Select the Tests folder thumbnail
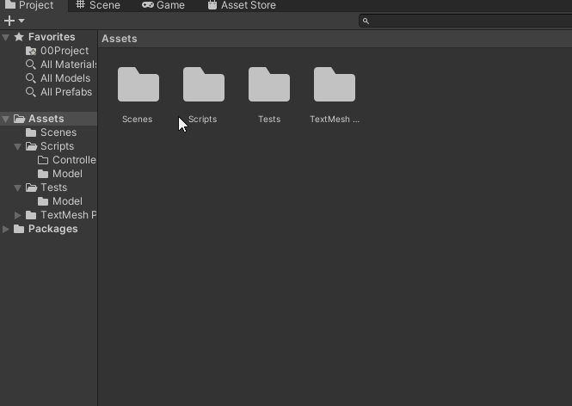The width and height of the screenshot is (572, 406). [269, 84]
